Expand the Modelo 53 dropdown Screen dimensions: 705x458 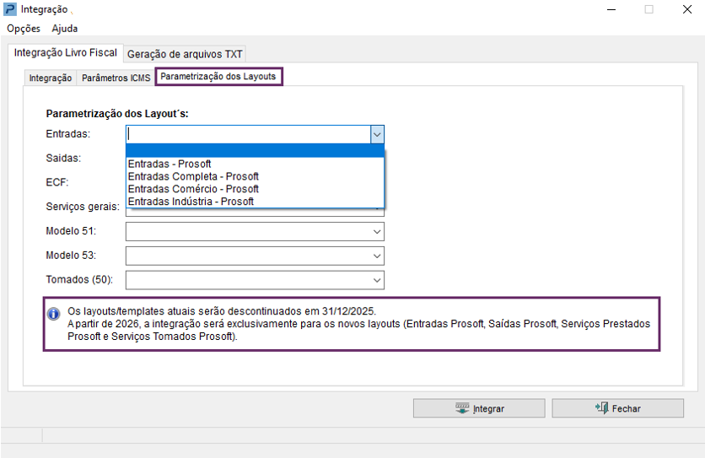point(377,256)
